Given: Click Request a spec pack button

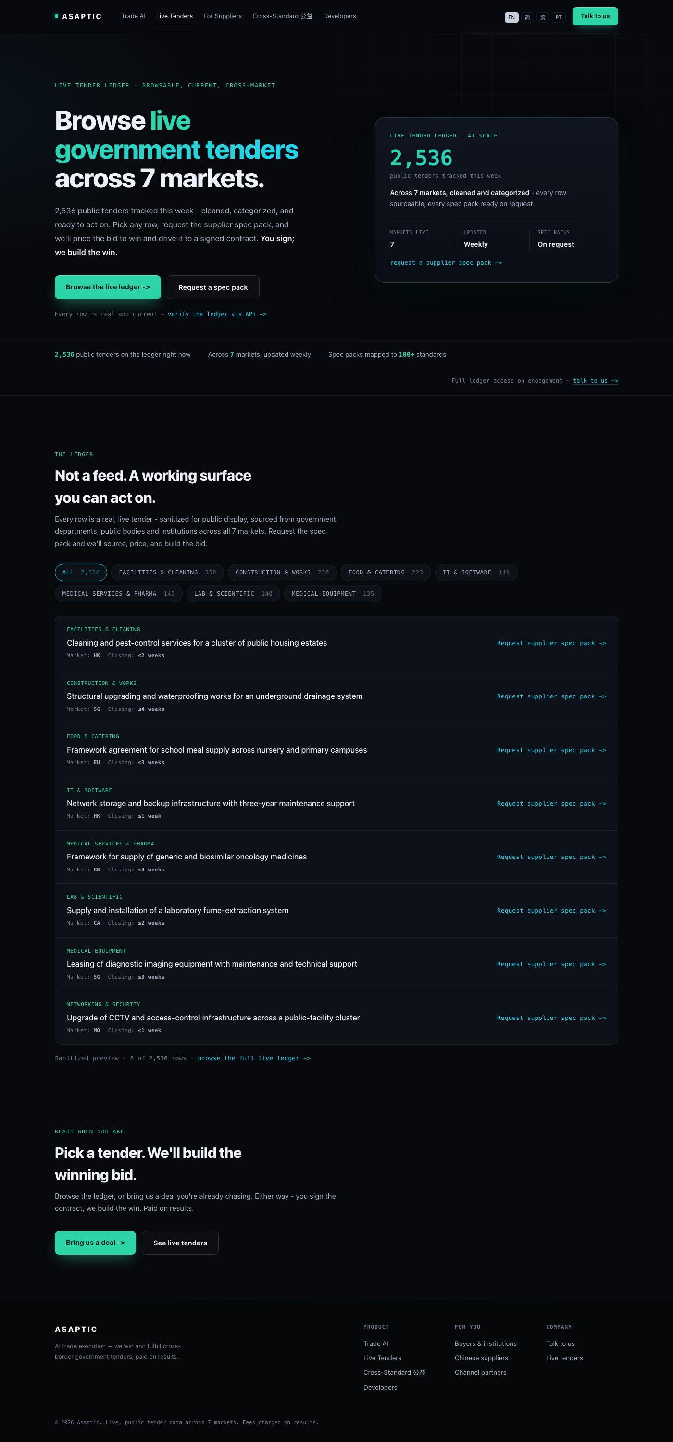Looking at the screenshot, I should 213,287.
